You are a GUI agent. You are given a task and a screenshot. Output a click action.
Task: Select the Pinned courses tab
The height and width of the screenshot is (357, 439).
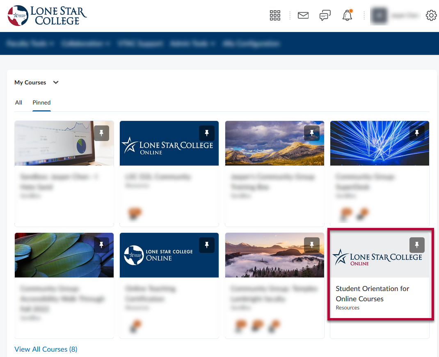pos(41,102)
